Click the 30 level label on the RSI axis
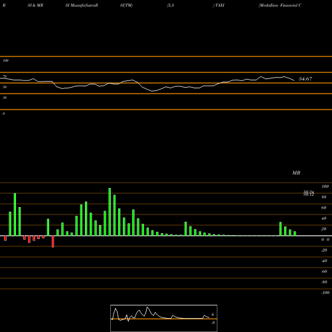The image size is (332, 332). click(x=5, y=98)
